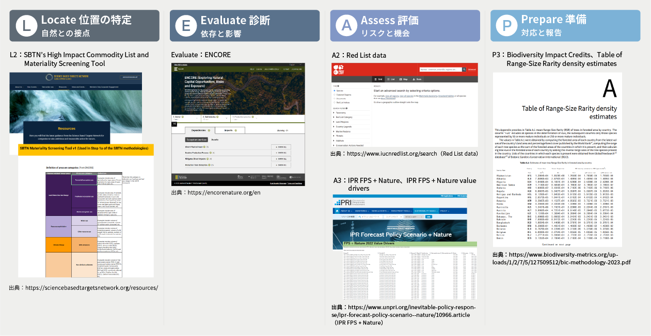The width and height of the screenshot is (651, 336).
Task: Click the Red List search input field
Action: coord(440,70)
